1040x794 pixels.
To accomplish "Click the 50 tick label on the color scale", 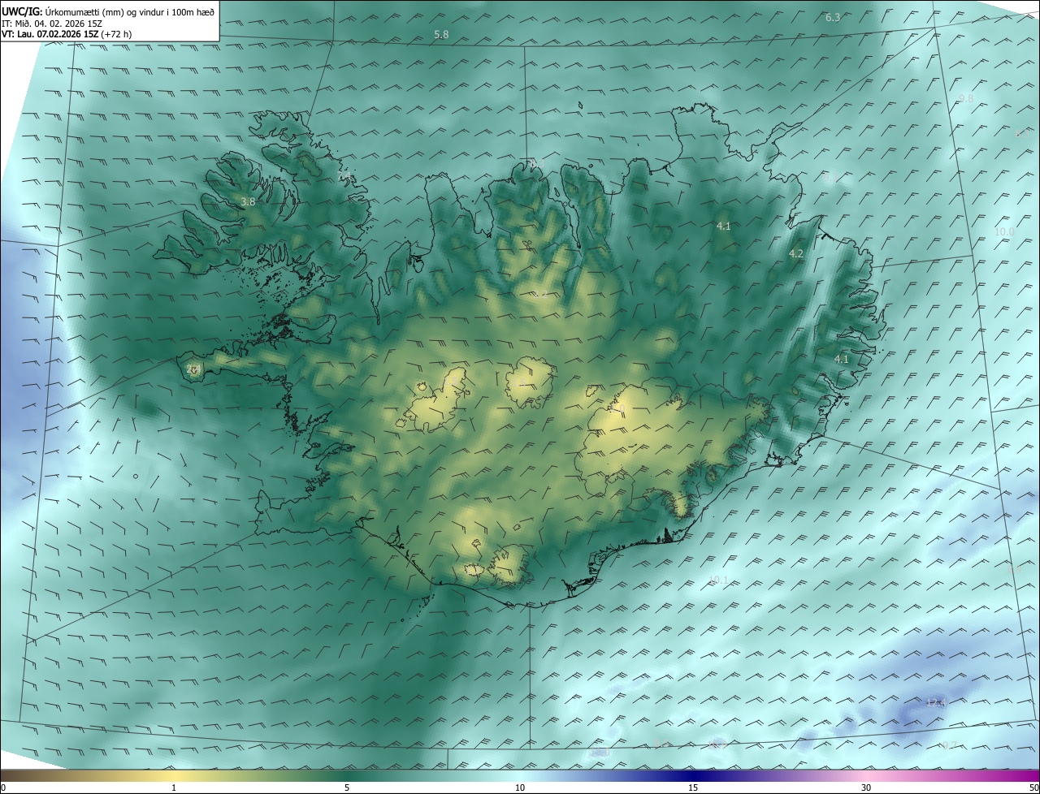I will point(1033,788).
